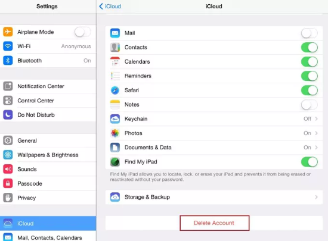The width and height of the screenshot is (328, 241).
Task: Open Bluetooth settings row
Action: [48, 61]
